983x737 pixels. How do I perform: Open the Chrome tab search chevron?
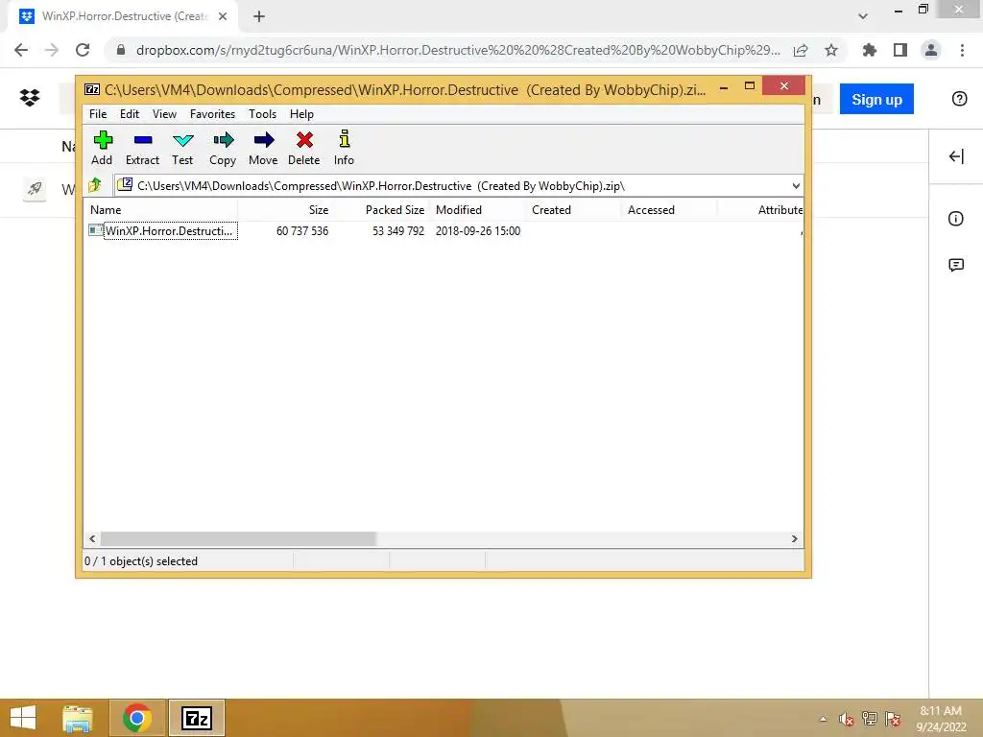coord(863,16)
